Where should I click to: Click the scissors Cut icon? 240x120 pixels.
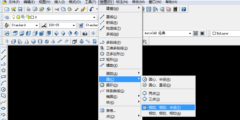57,9
